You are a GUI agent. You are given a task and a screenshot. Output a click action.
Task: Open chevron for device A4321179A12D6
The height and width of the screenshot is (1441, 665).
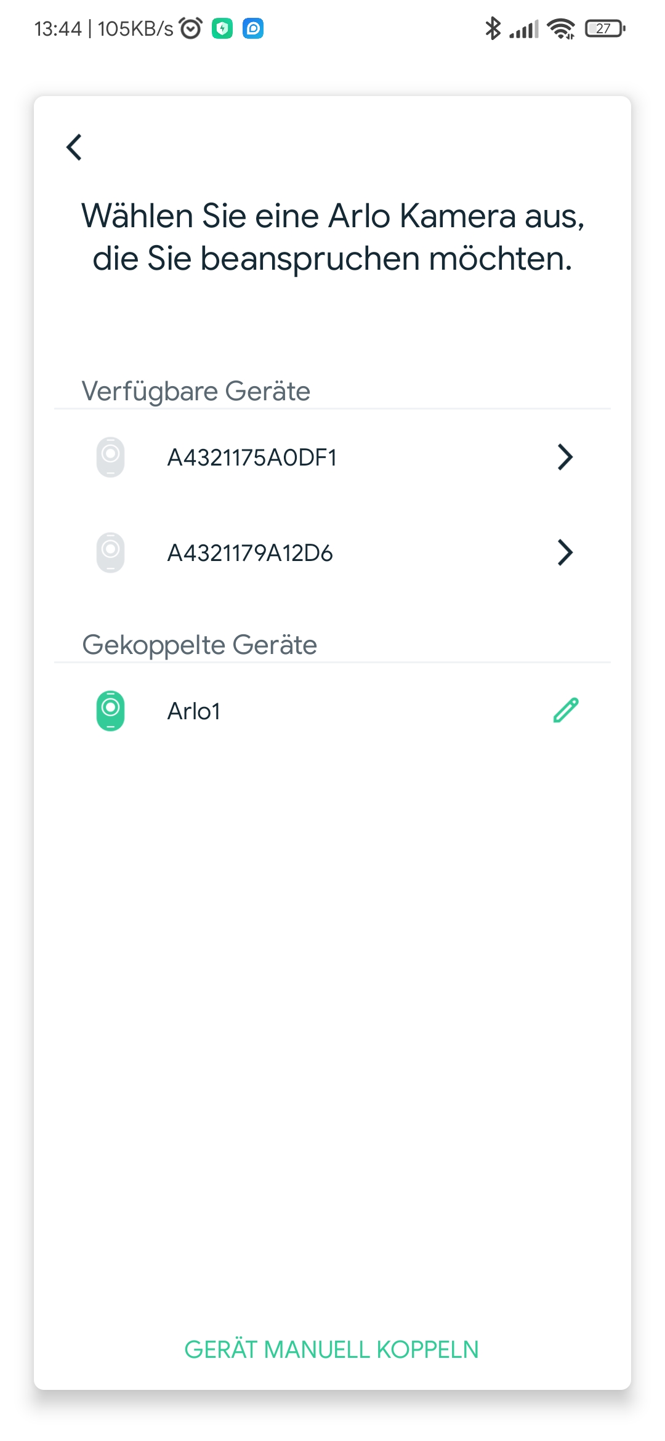(x=565, y=552)
